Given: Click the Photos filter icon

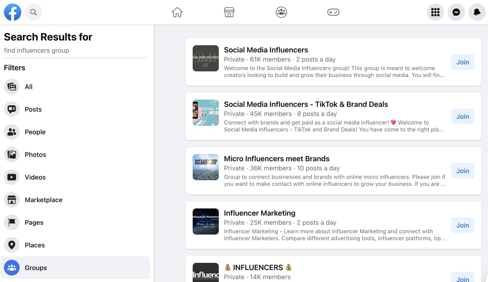Looking at the screenshot, I should [12, 154].
